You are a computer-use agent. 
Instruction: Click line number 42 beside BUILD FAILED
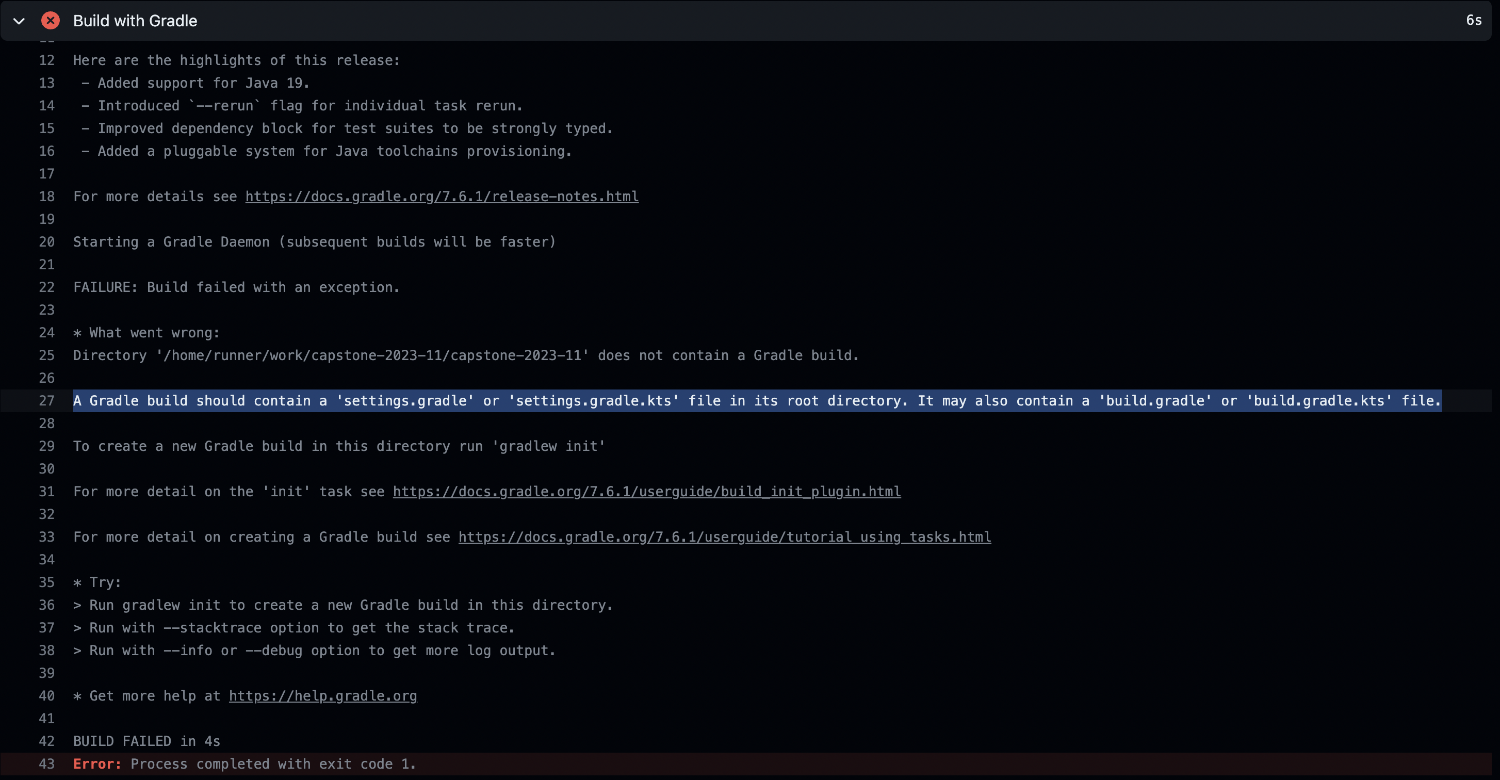[x=46, y=741]
